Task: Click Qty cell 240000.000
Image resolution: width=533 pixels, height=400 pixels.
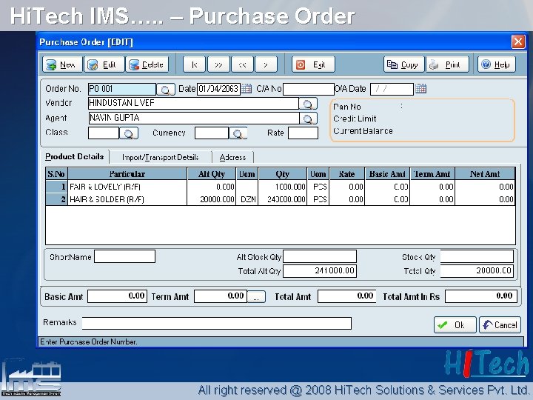Action: pos(283,199)
